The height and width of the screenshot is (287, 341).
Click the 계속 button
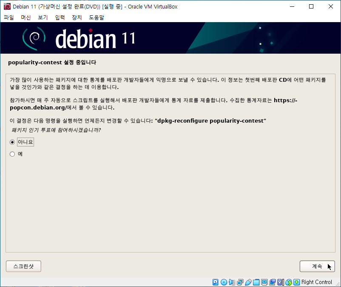coord(317,266)
